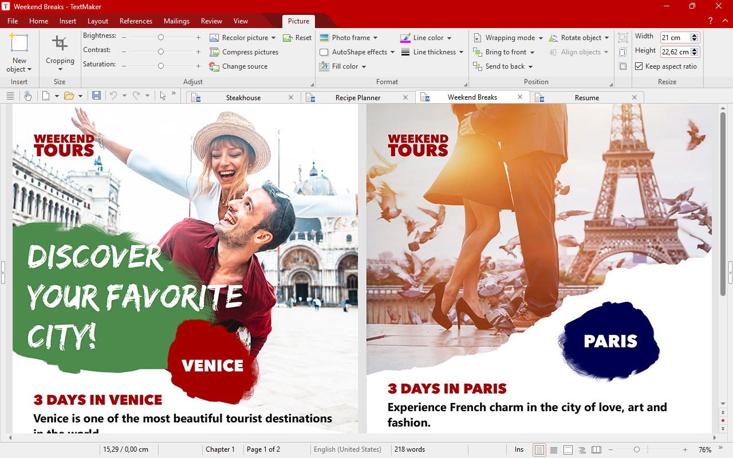This screenshot has width=733, height=458.
Task: Switch to standard page view in status bar
Action: point(539,449)
